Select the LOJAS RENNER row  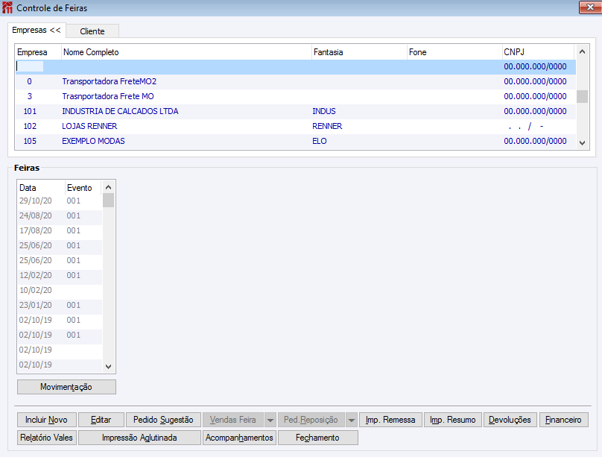pos(296,126)
